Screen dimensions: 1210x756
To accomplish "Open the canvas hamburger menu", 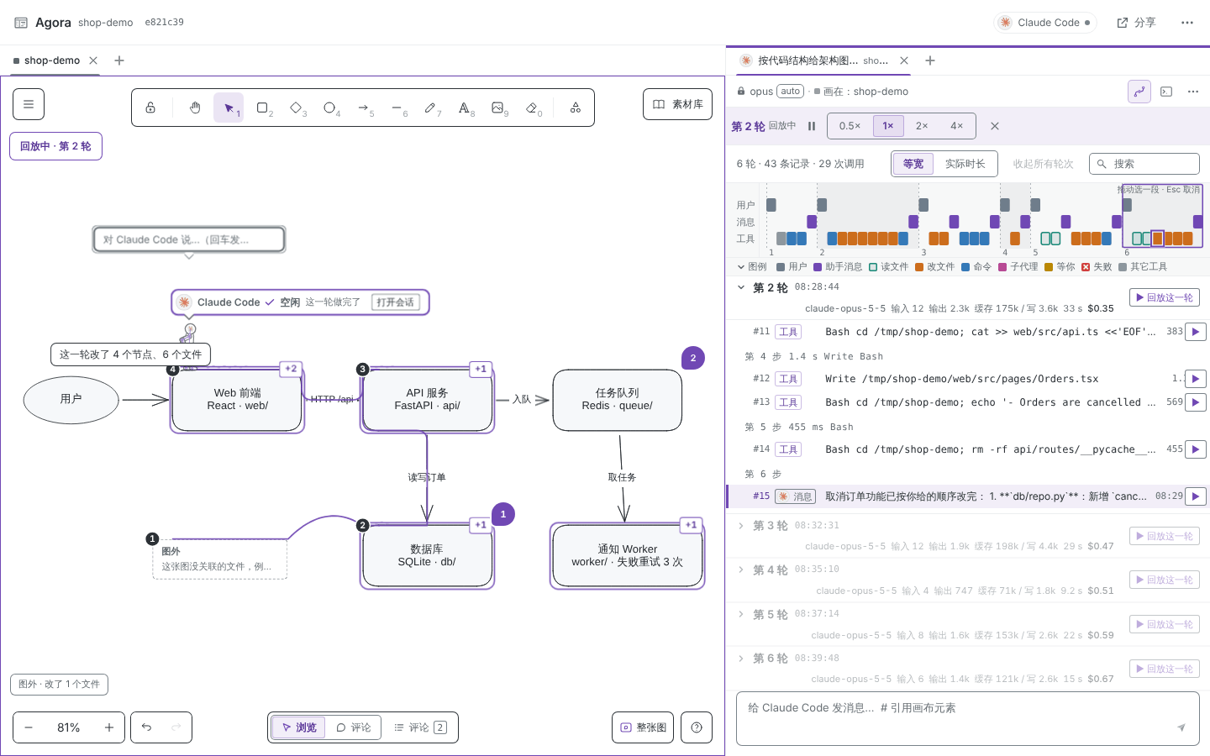I will click(x=29, y=104).
